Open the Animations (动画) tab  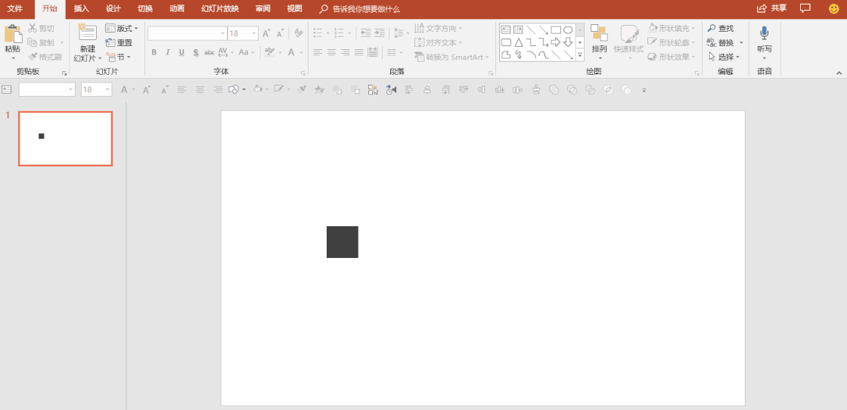[x=176, y=9]
